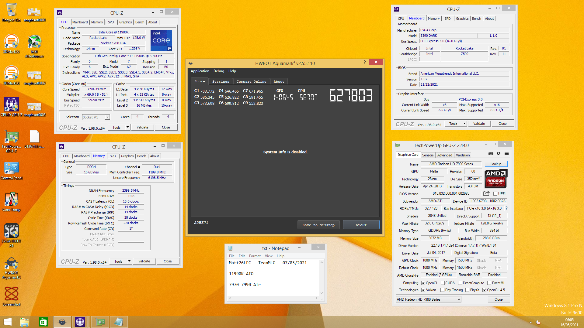Viewport: 584px width, 328px height.
Task: Toggle the DirectCompute checkbox
Action: coord(460,283)
